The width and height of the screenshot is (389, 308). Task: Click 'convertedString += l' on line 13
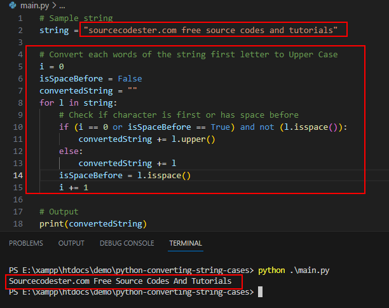(127, 164)
